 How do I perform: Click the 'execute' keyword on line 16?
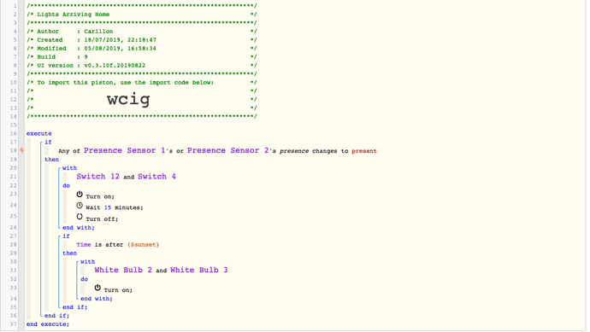click(39, 133)
